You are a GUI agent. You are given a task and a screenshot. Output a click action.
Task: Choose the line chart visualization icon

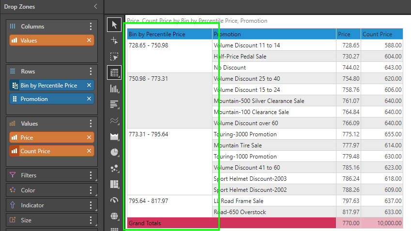point(114,120)
